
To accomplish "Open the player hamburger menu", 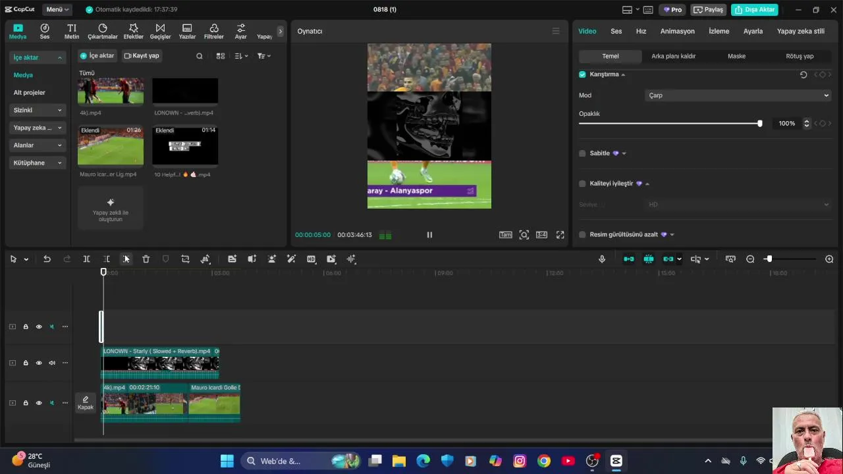I will click(556, 31).
